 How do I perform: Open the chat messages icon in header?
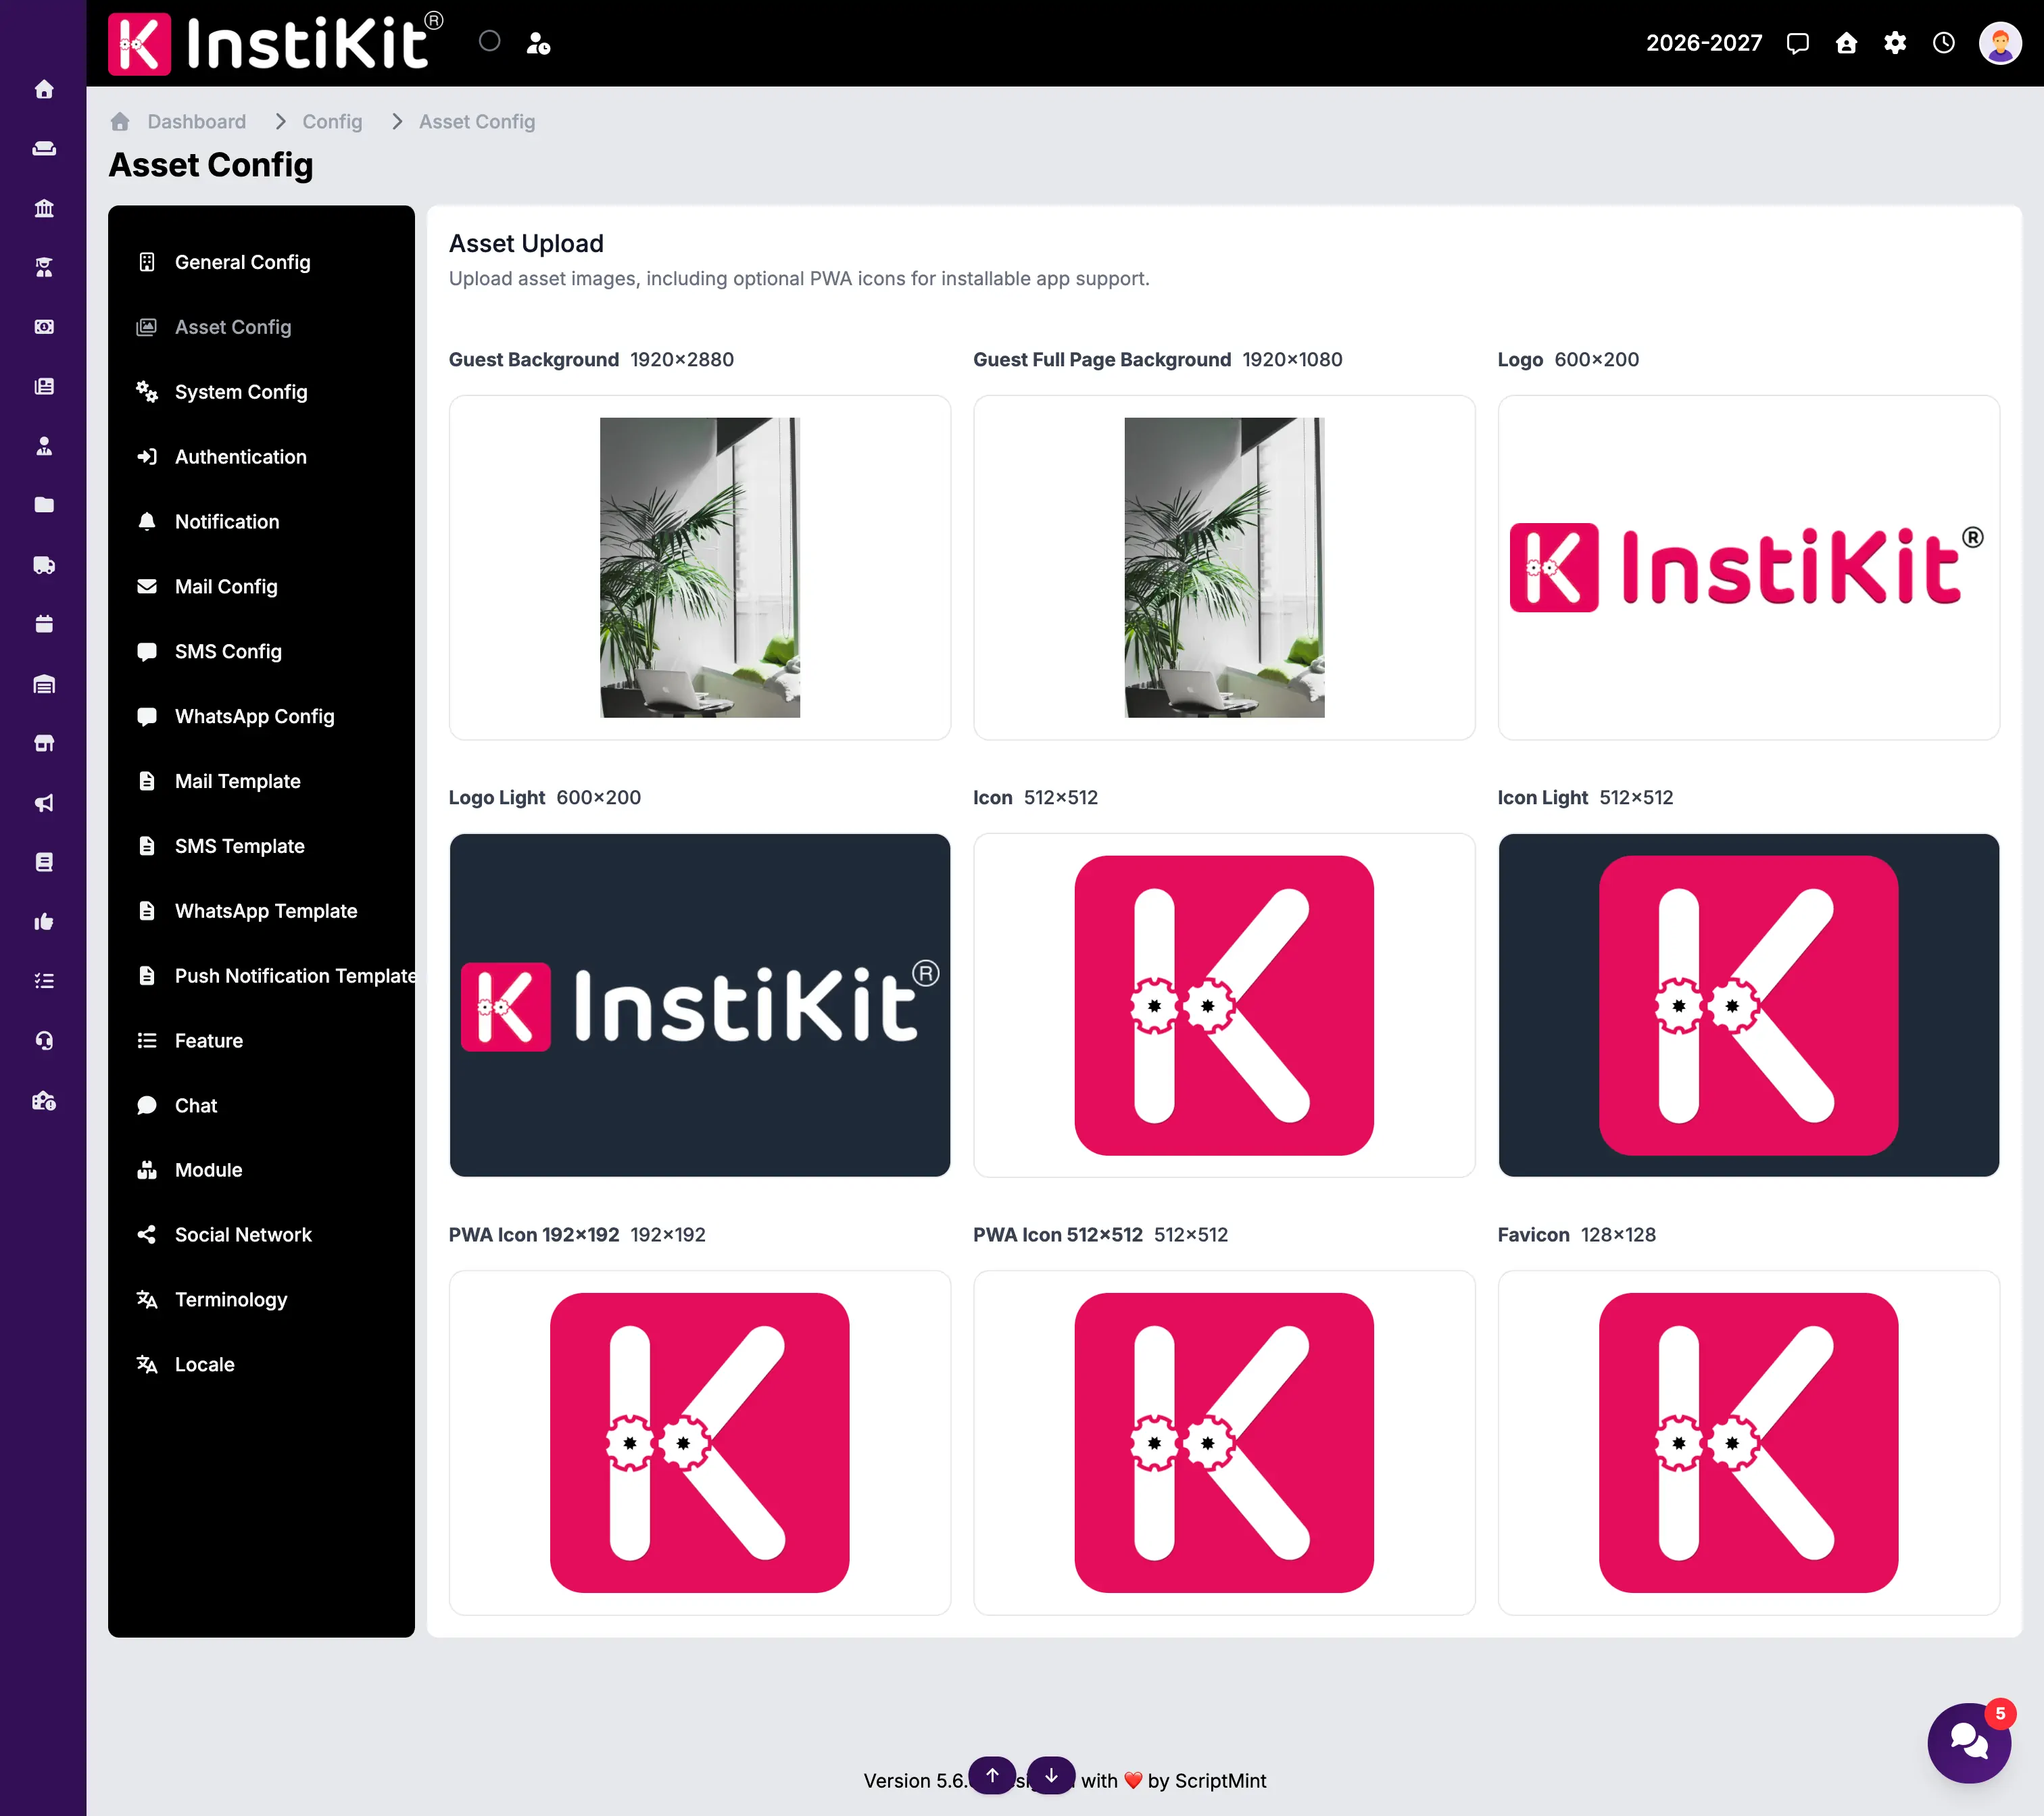[1797, 43]
